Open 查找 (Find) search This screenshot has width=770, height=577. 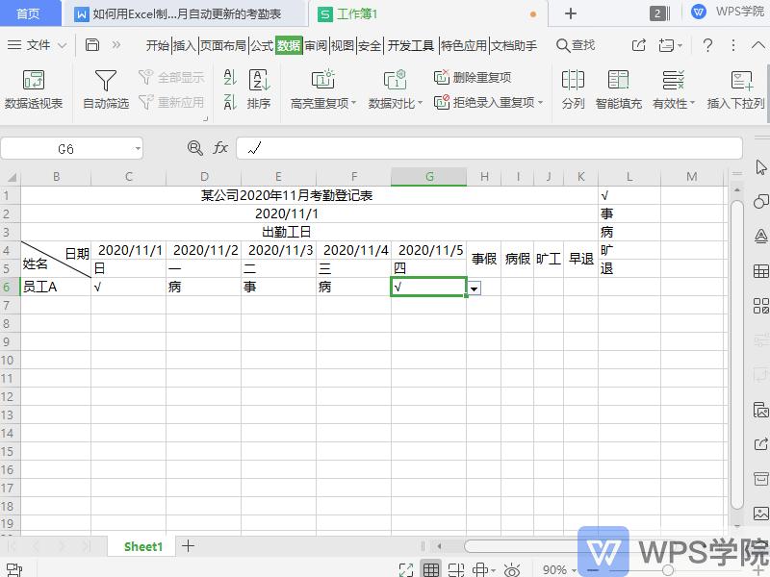coord(576,44)
